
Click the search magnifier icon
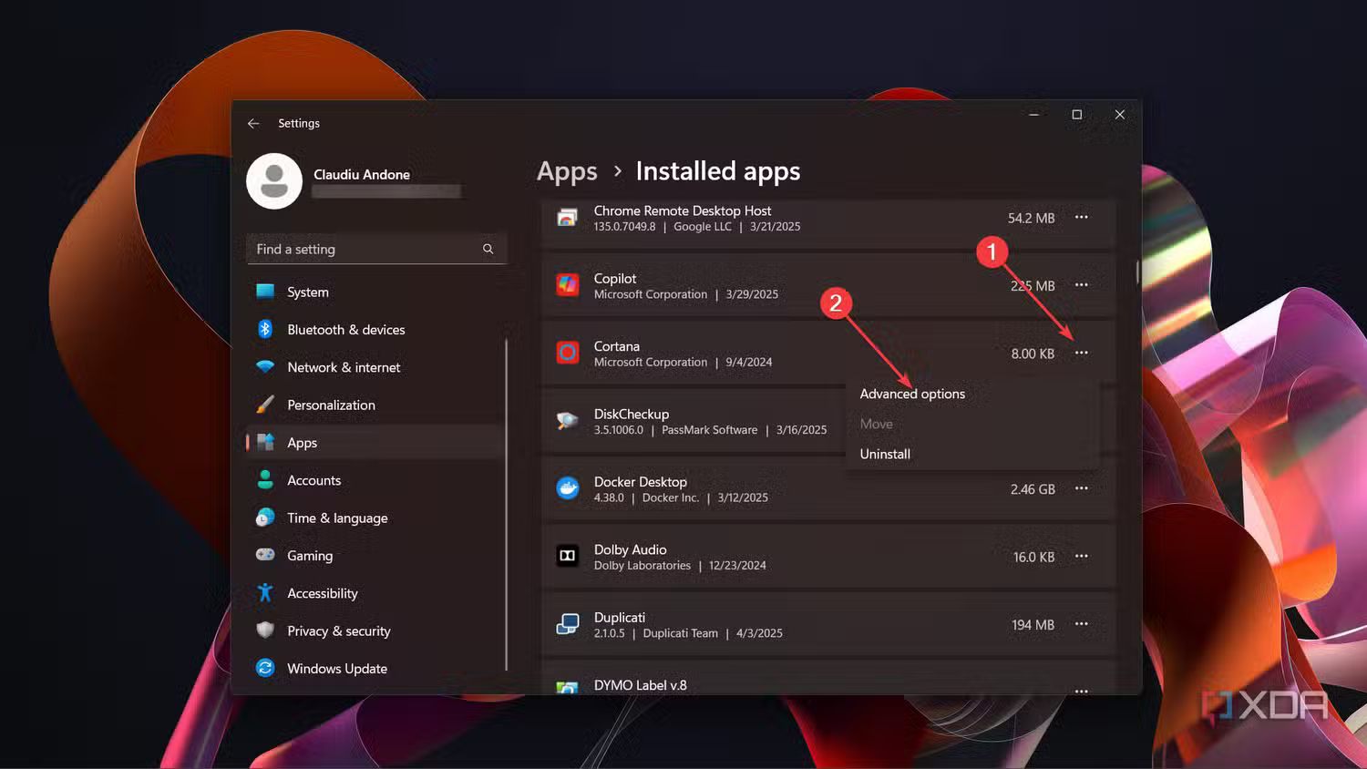pos(488,249)
